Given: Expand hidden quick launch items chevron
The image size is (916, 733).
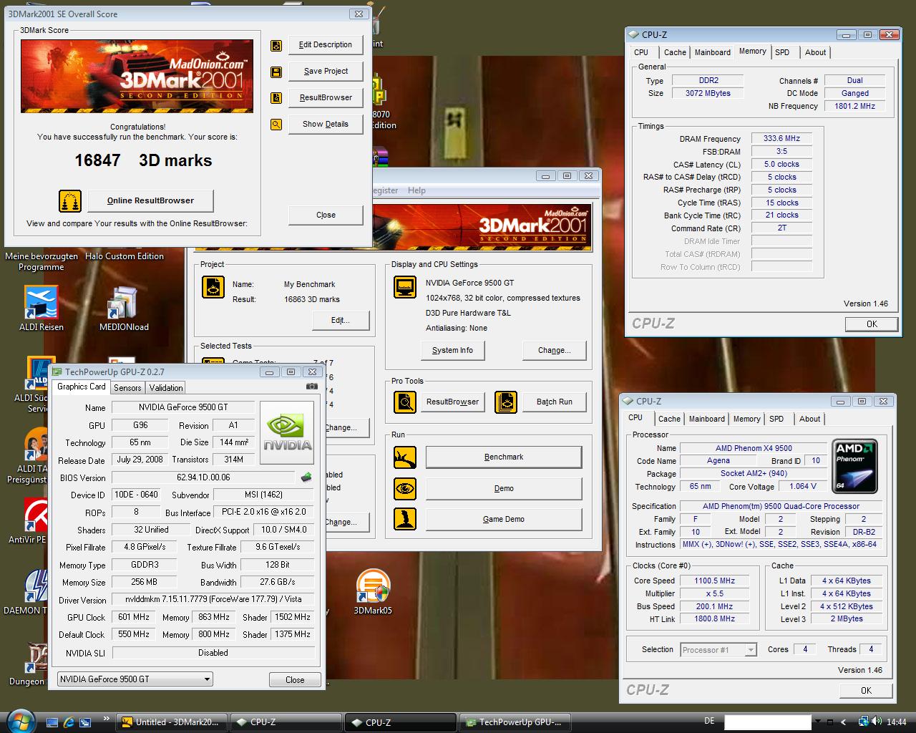Looking at the screenshot, I should pos(106,718).
